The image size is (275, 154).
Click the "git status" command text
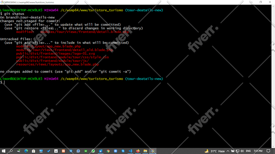coord(14,14)
